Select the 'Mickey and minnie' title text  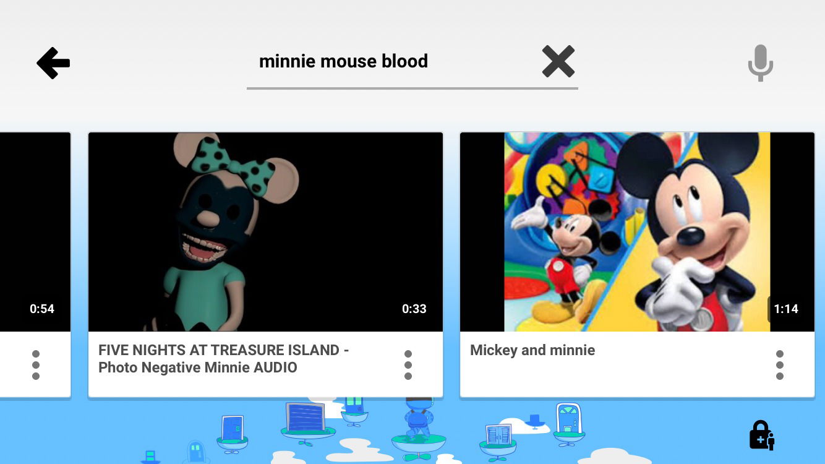[x=532, y=350]
